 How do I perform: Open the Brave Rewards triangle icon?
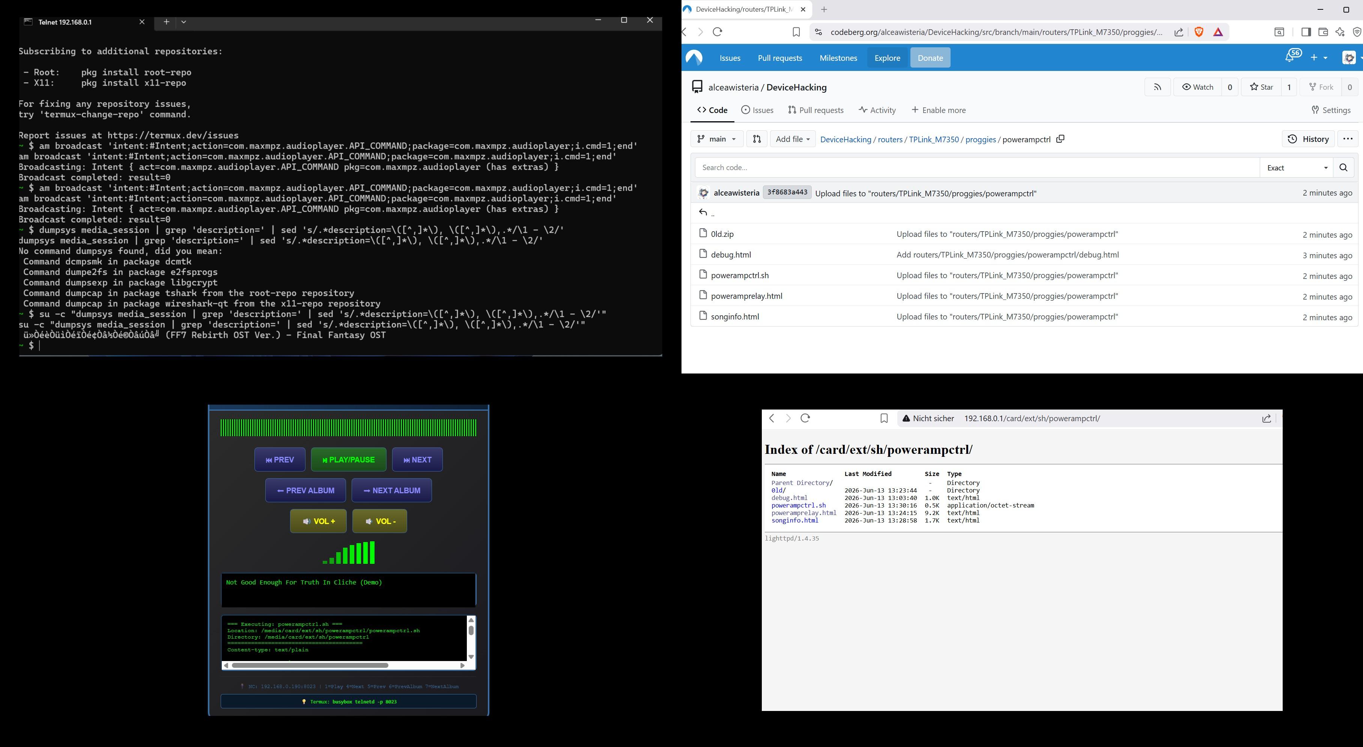(1218, 32)
